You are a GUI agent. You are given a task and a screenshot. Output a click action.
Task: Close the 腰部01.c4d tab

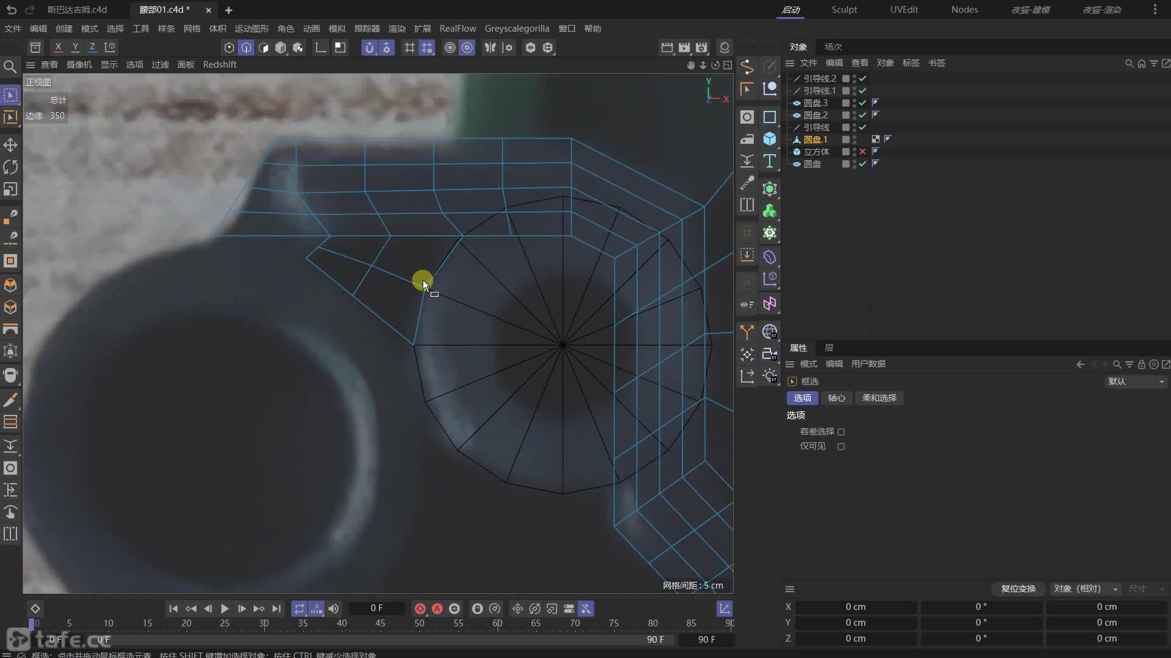pyautogui.click(x=209, y=10)
